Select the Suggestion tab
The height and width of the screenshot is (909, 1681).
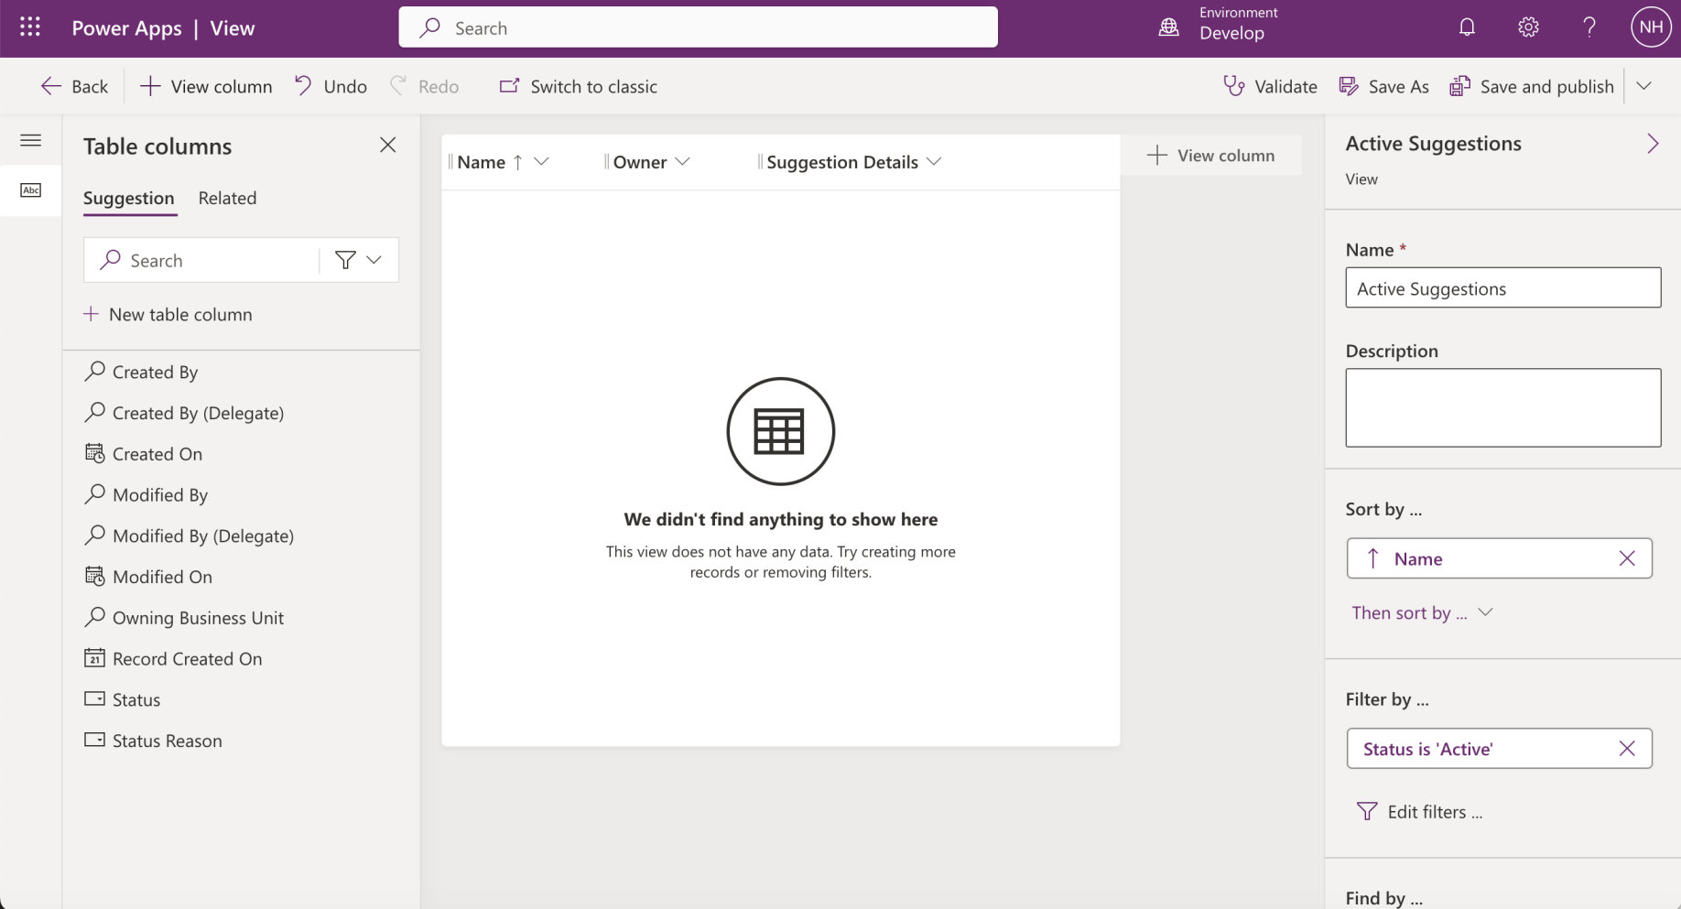tap(128, 198)
